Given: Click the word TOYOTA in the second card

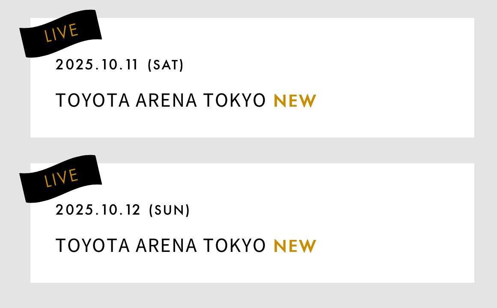Looking at the screenshot, I should coord(92,245).
